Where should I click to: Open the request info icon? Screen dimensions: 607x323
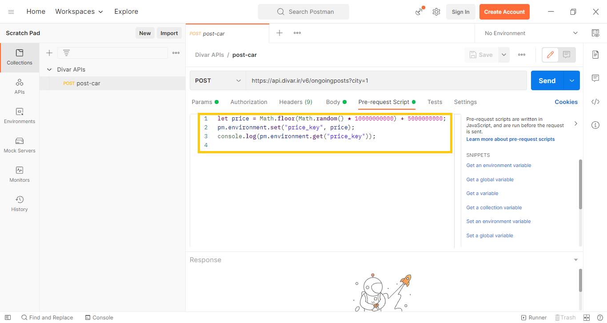(595, 125)
